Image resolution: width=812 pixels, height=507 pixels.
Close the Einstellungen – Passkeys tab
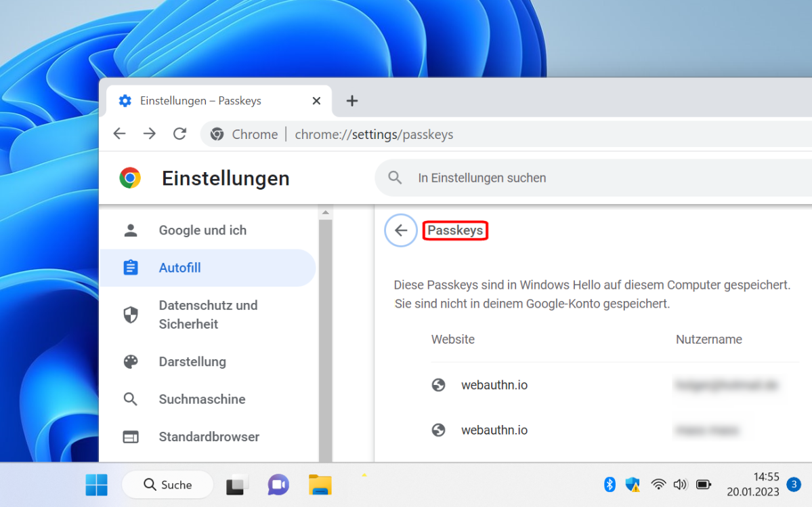tap(316, 100)
